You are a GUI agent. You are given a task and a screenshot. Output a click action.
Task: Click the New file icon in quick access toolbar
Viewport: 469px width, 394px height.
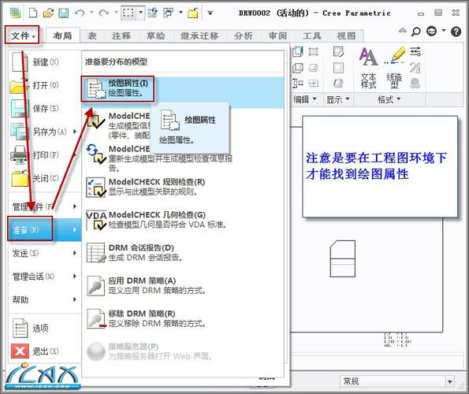pos(33,13)
